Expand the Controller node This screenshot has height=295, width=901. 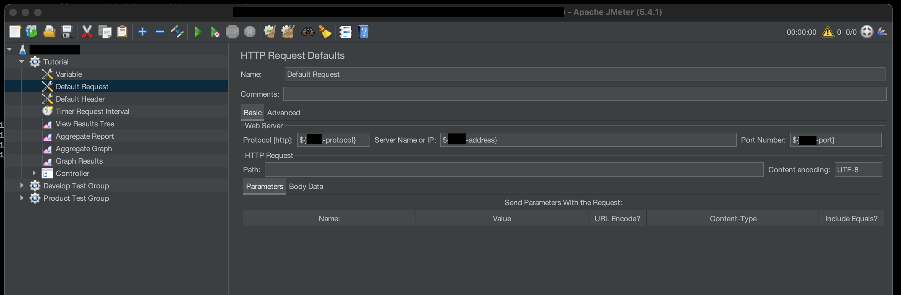34,173
